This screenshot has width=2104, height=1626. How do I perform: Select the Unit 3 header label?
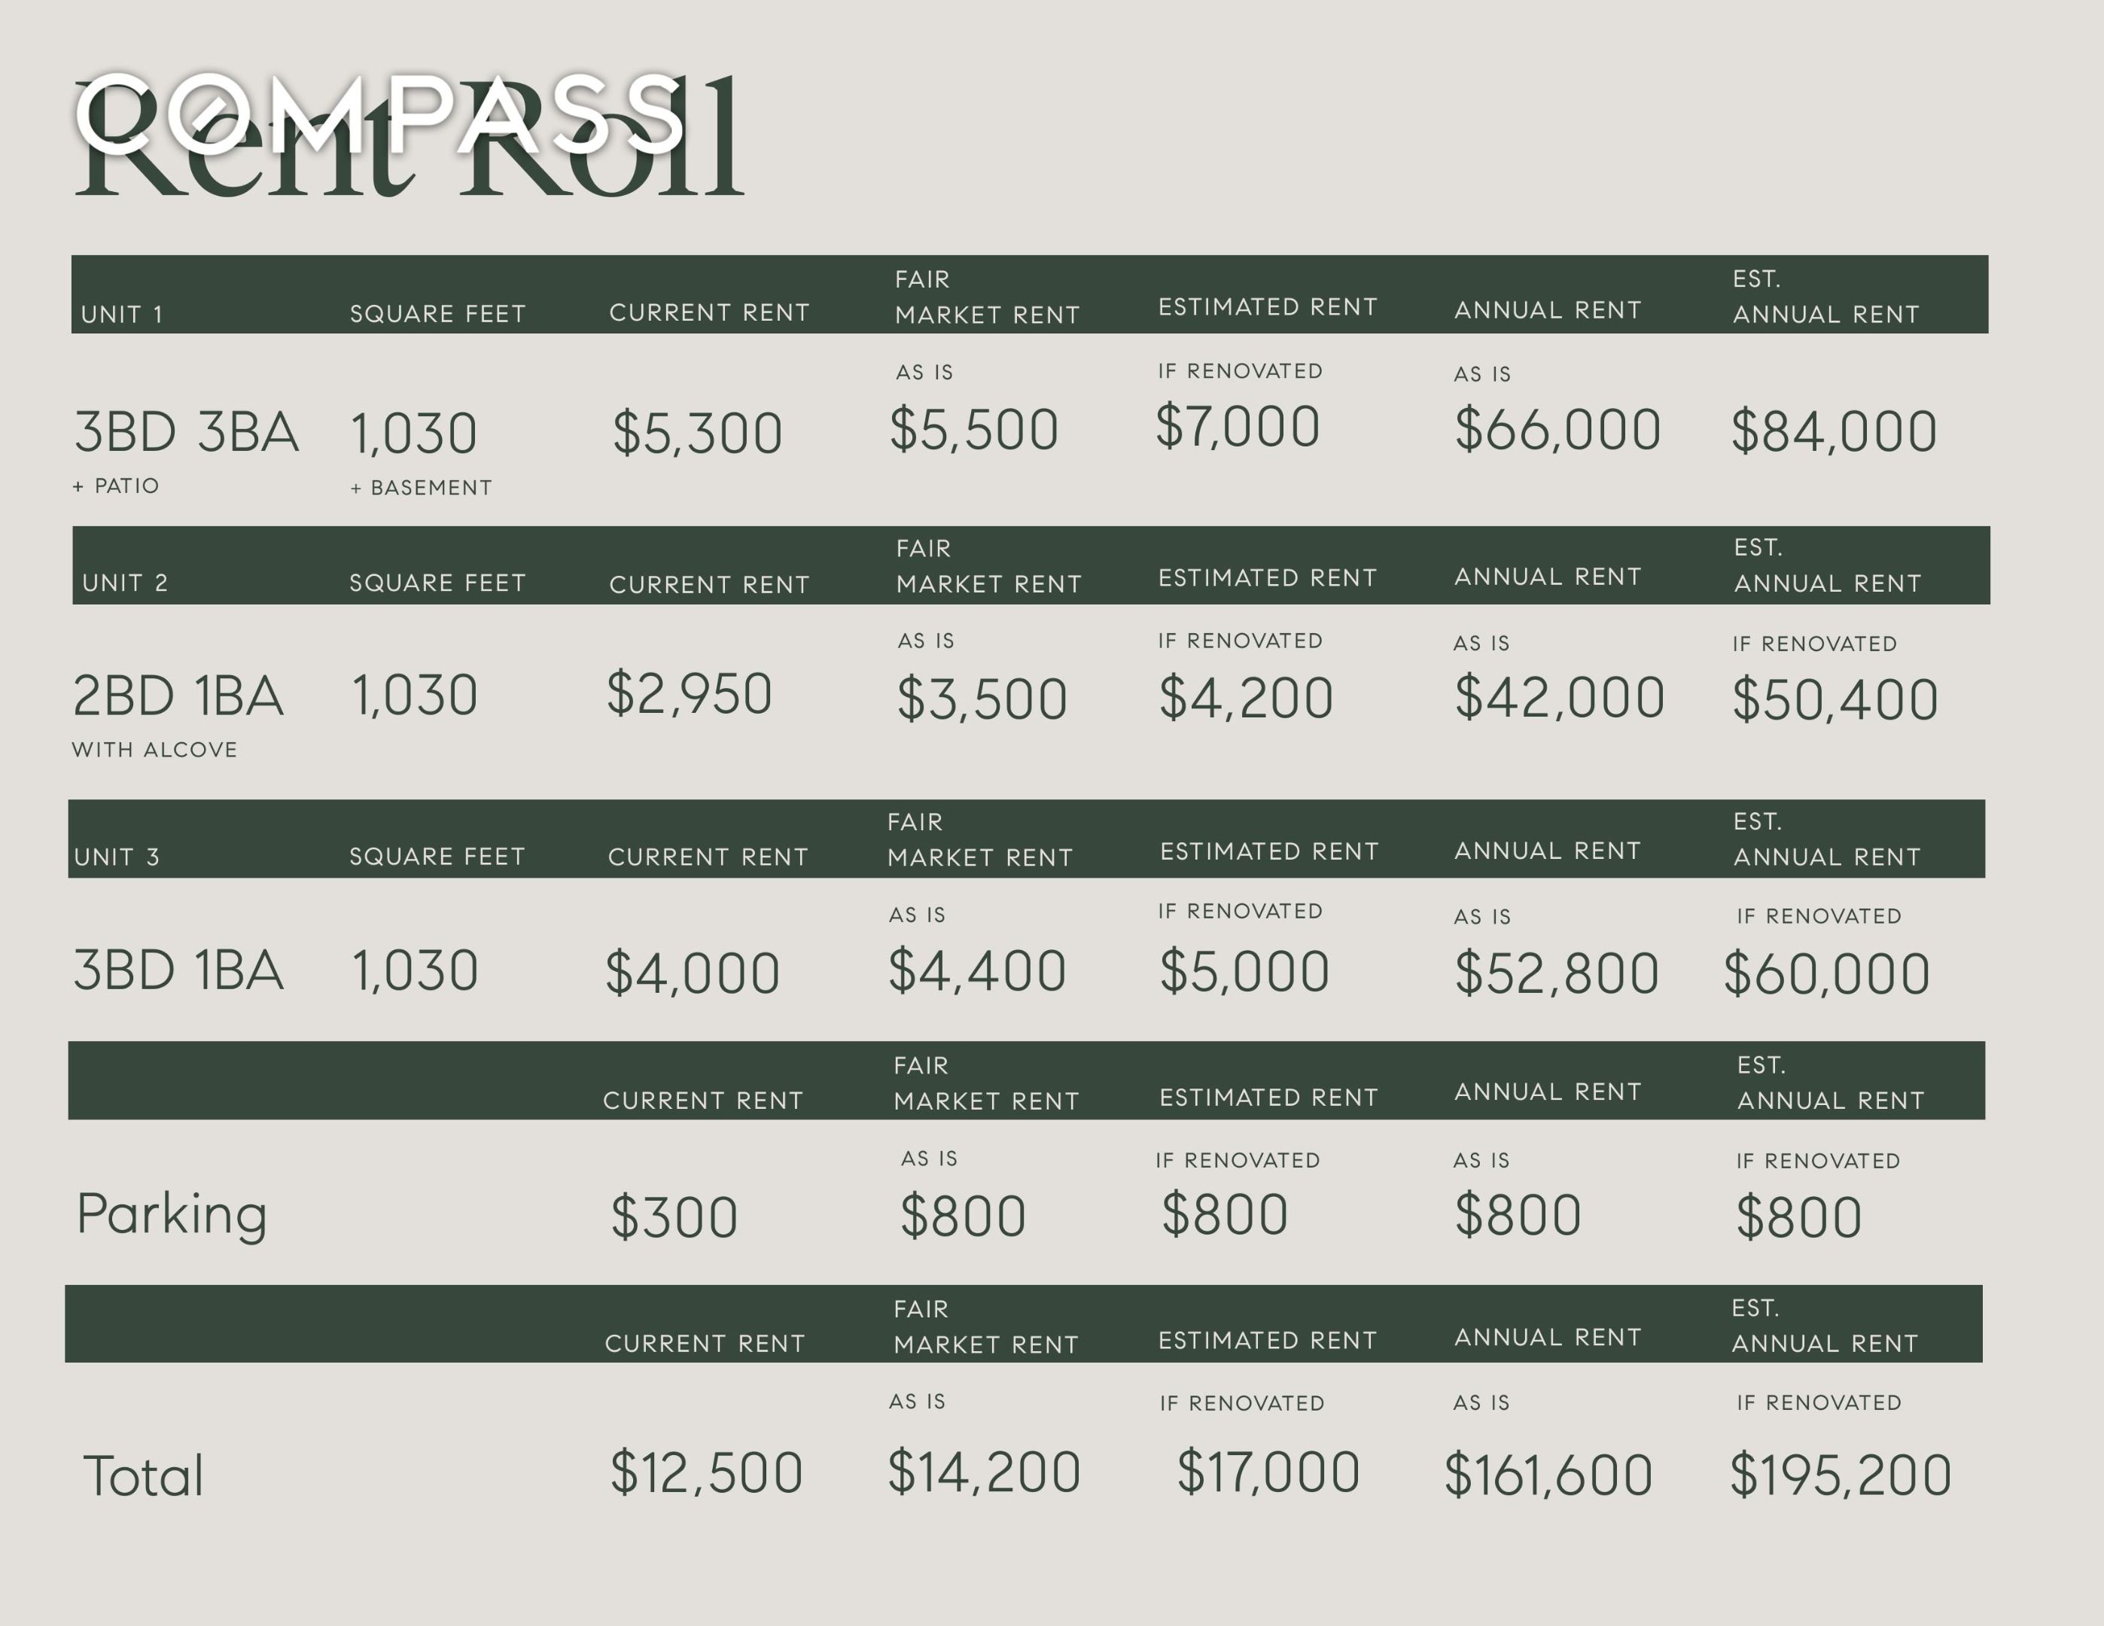click(117, 857)
